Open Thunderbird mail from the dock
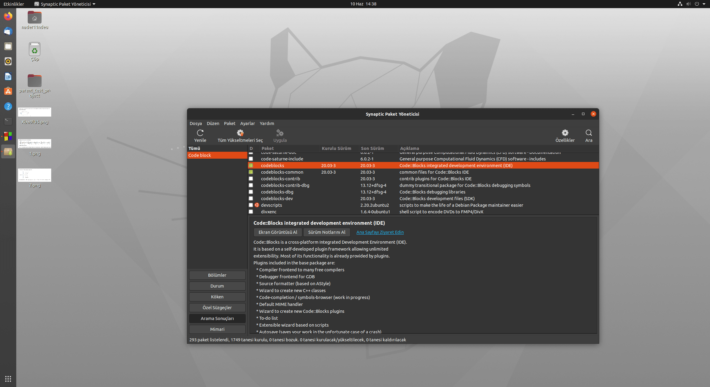Screen dimensions: 710x387 pos(8,31)
